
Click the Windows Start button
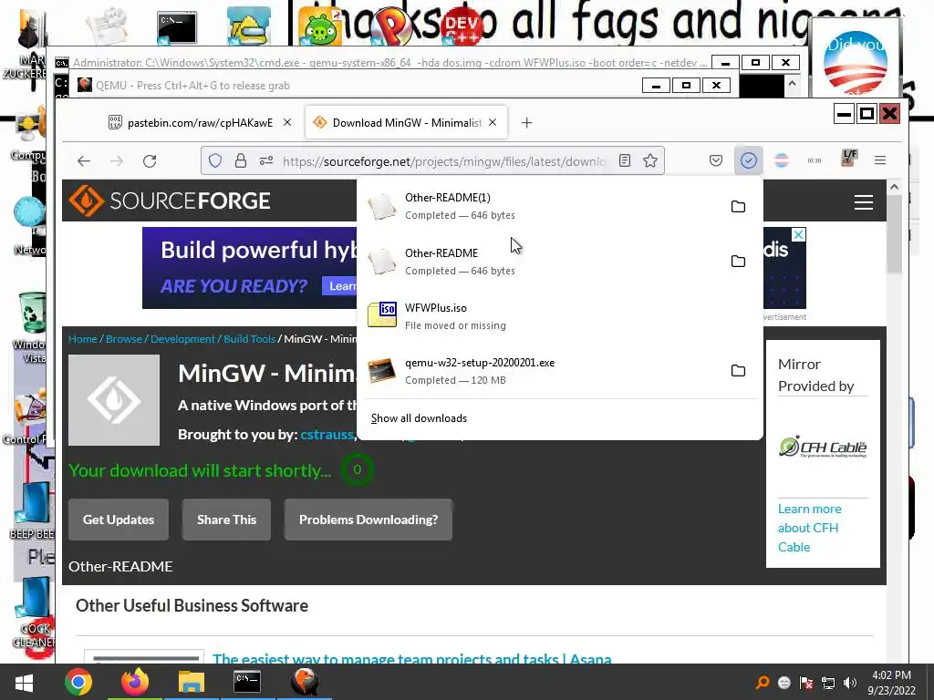pyautogui.click(x=23, y=682)
